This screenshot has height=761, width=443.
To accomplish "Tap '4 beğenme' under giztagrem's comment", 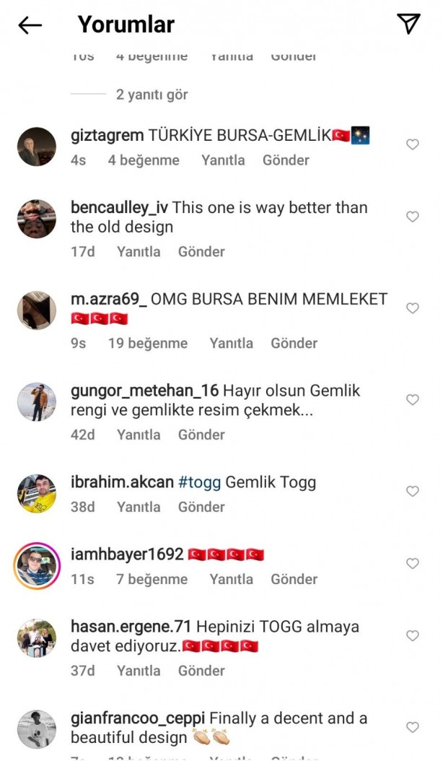I will pyautogui.click(x=144, y=160).
